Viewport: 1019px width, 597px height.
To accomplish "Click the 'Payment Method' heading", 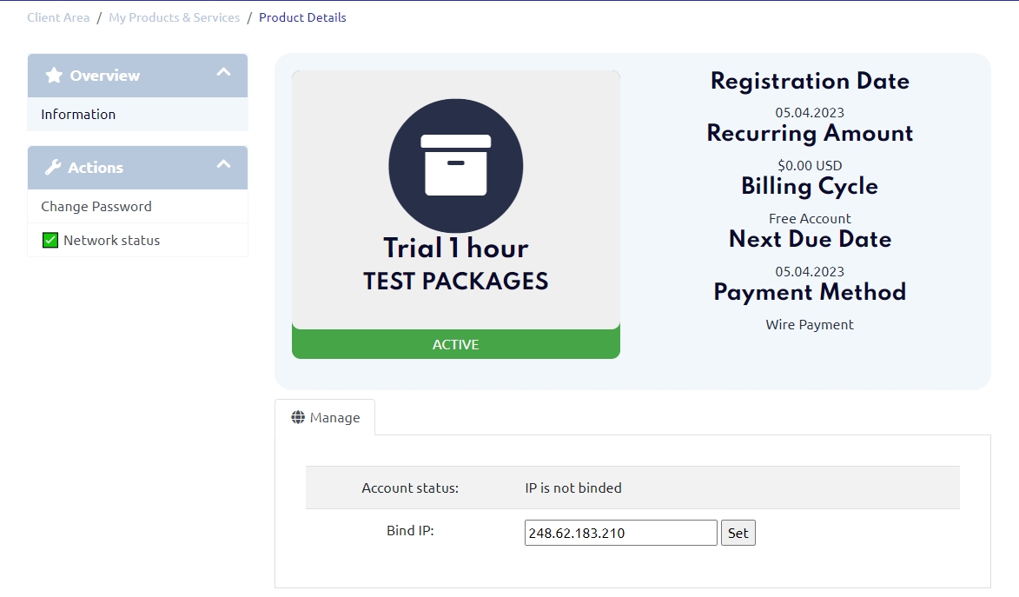I will point(810,292).
